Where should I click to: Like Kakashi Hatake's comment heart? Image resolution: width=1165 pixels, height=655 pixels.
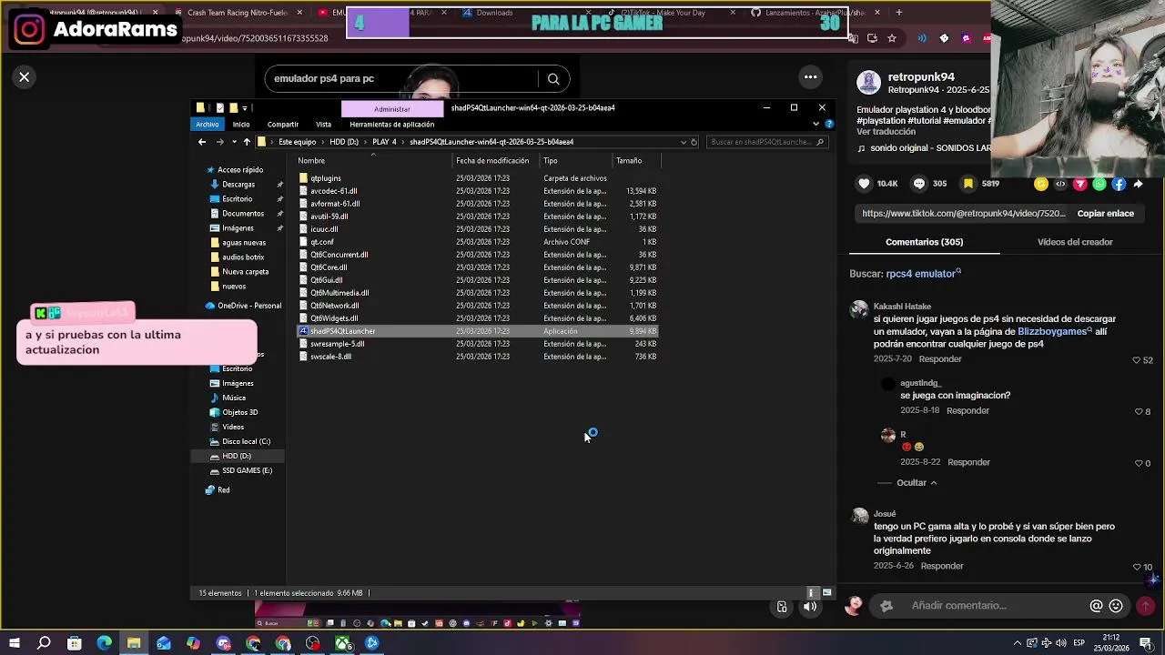1136,360
